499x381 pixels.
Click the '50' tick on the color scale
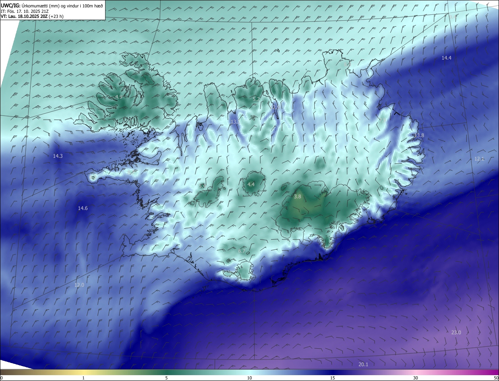(x=495, y=378)
